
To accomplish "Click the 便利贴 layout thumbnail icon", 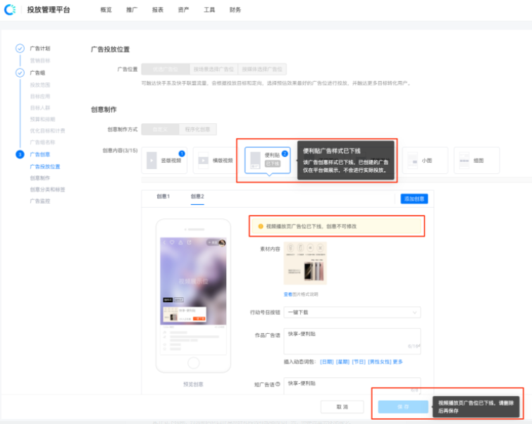I will [255, 161].
